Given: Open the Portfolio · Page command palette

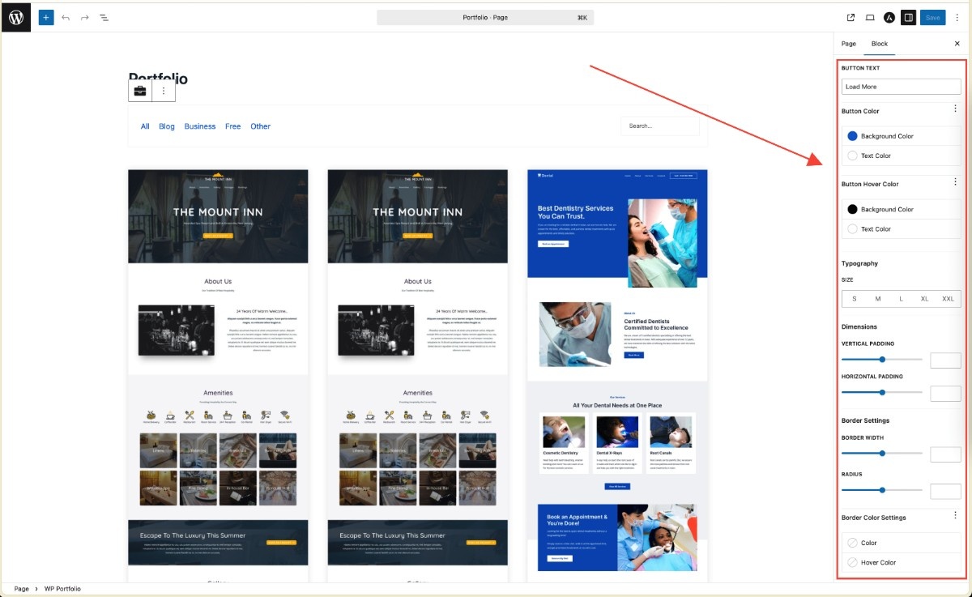Looking at the screenshot, I should tap(485, 17).
